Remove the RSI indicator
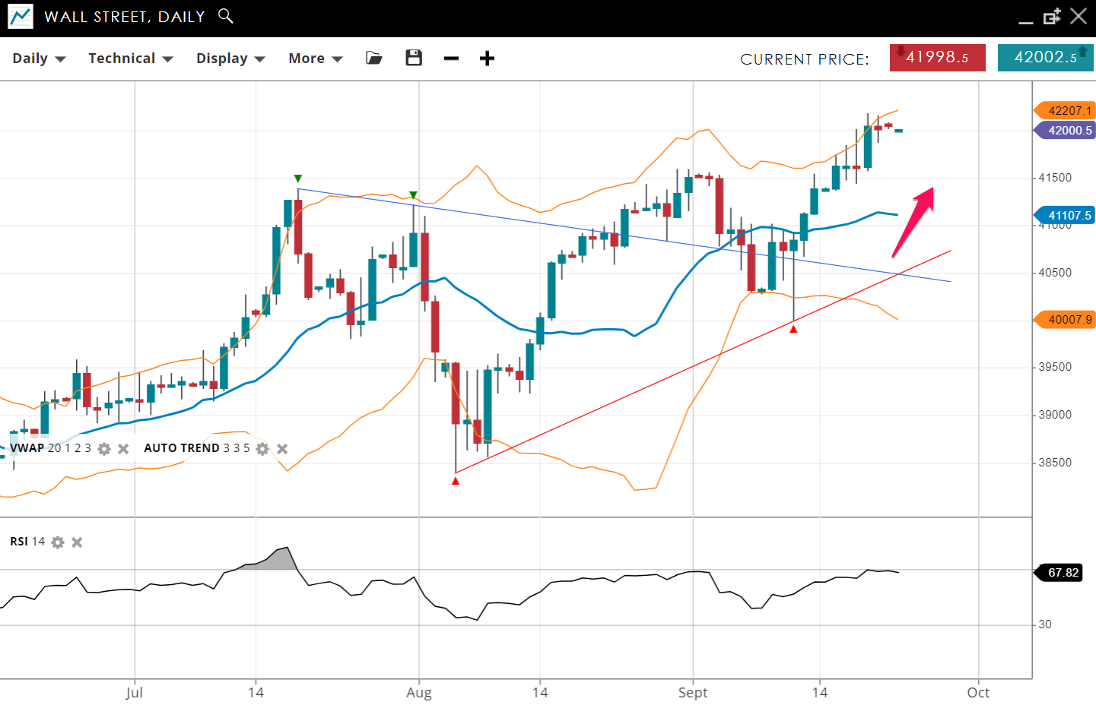 pos(77,542)
